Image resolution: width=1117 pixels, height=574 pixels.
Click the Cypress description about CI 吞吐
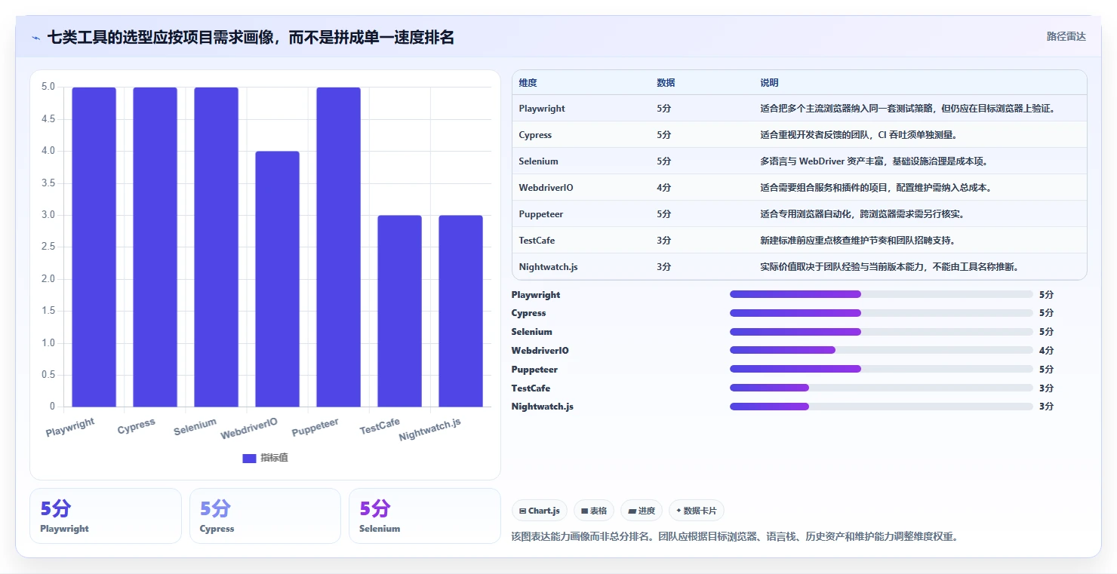point(858,135)
